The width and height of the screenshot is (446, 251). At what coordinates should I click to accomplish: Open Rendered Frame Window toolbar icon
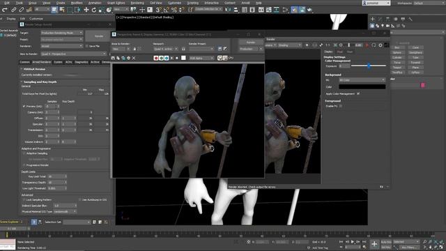click(302, 10)
